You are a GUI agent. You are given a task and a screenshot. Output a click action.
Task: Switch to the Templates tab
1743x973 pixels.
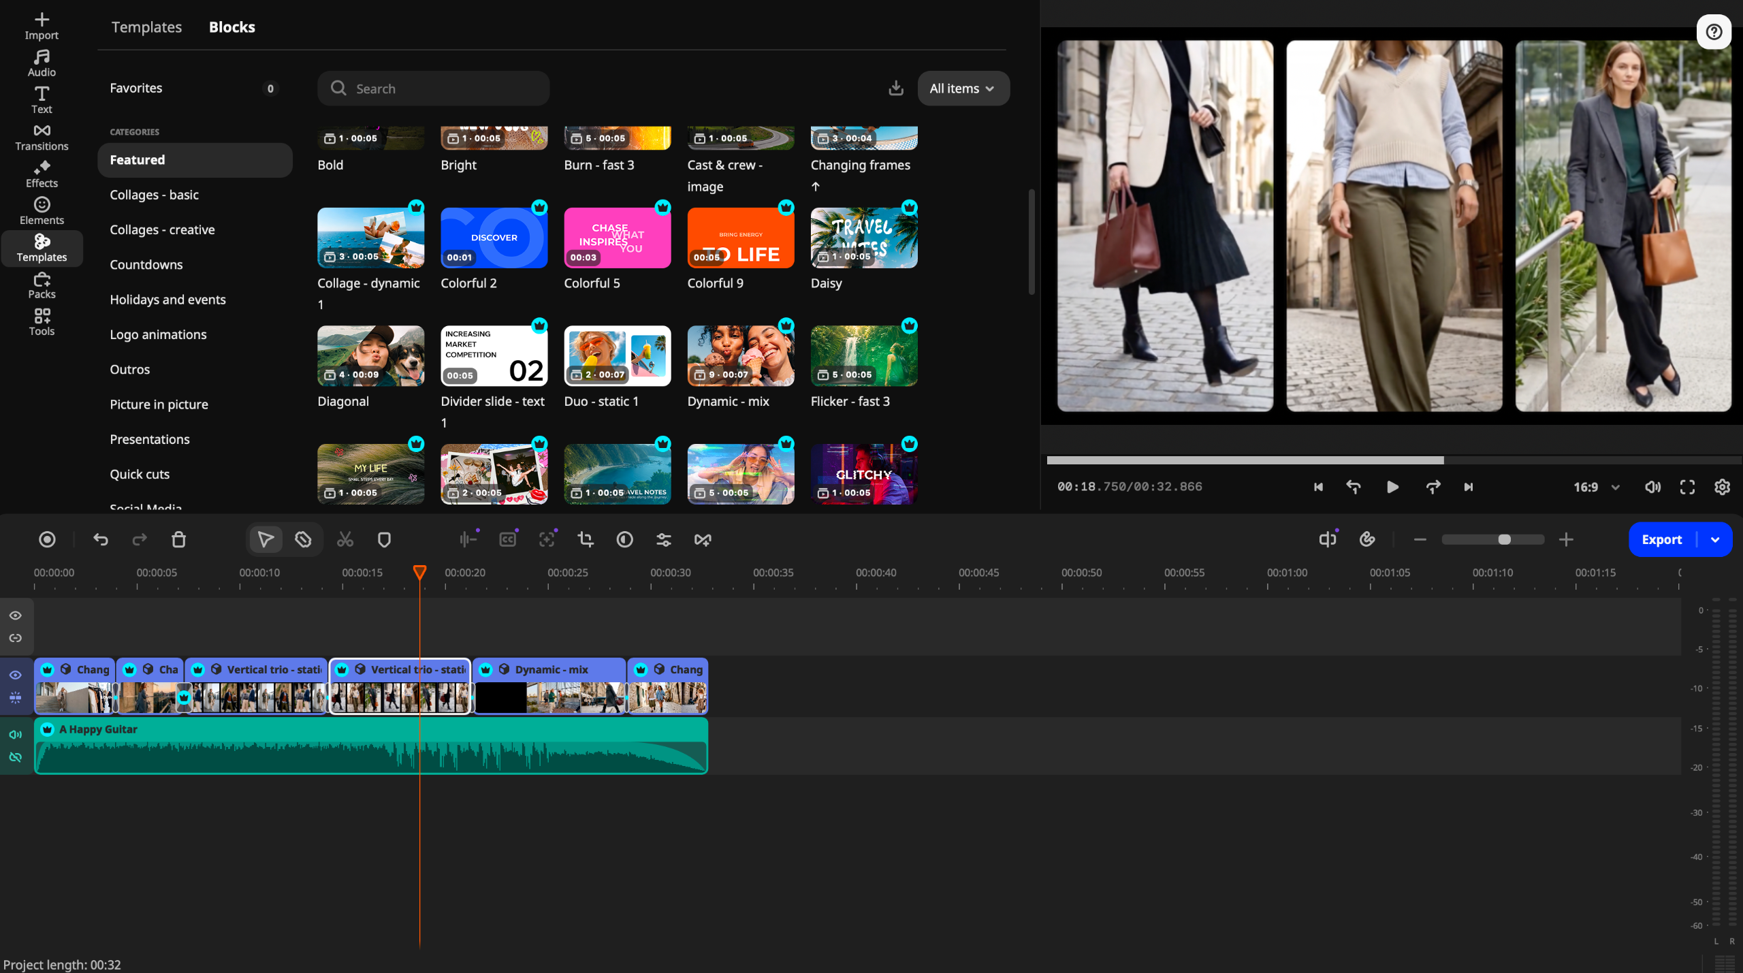[x=146, y=27]
